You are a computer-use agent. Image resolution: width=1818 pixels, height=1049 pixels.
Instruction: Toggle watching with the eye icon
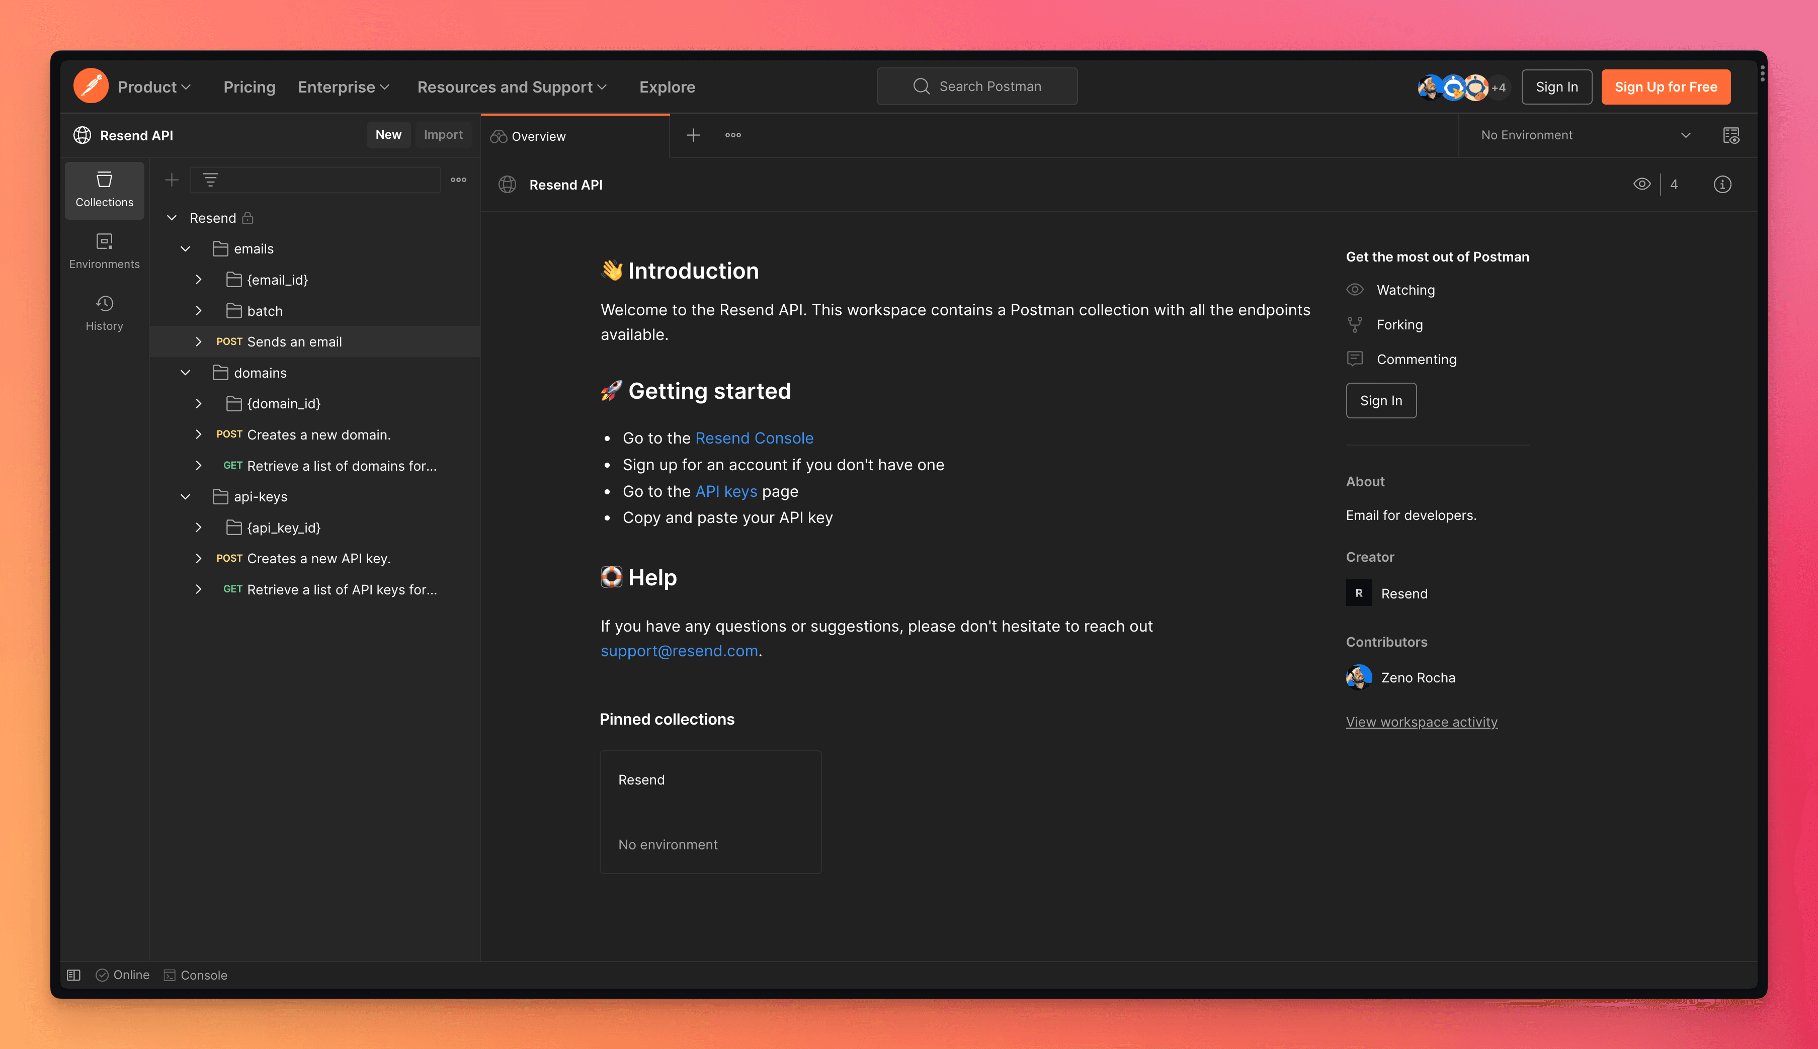point(1642,184)
